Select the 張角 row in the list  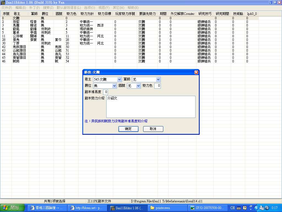[x=129, y=40]
